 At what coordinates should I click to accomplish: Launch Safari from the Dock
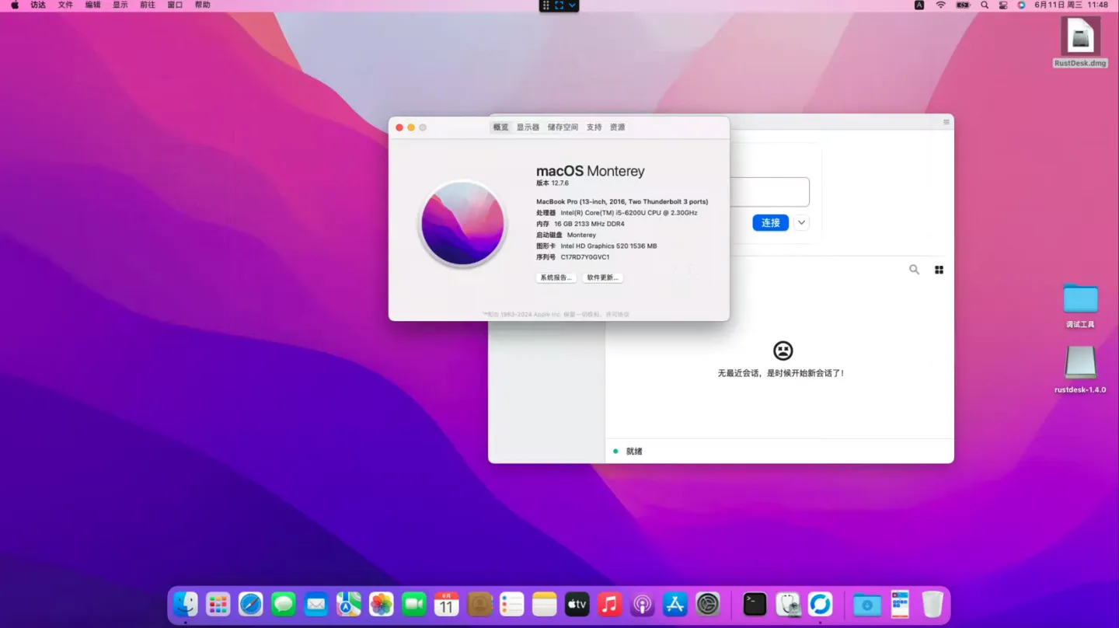pyautogui.click(x=250, y=604)
